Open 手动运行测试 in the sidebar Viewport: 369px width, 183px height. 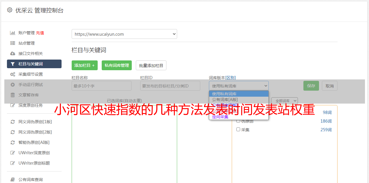(31, 85)
